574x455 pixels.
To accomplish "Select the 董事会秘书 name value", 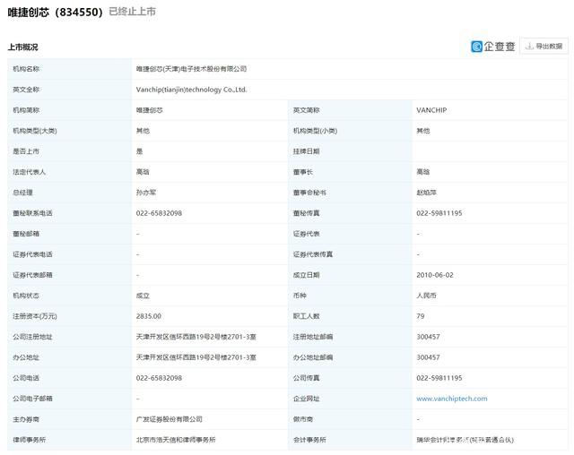I will [426, 193].
